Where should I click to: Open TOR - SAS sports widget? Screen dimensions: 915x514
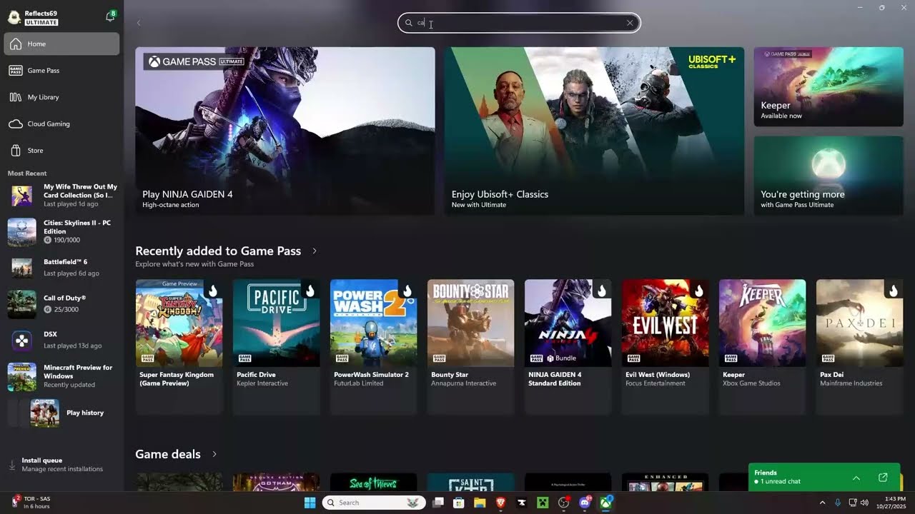[x=30, y=503]
